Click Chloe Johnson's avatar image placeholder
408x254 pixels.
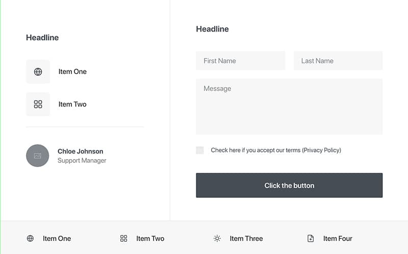pos(38,156)
